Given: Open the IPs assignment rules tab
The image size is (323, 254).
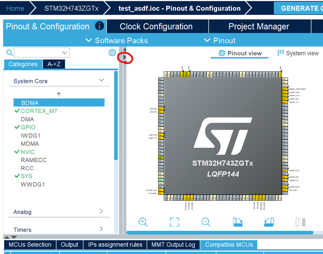Looking at the screenshot, I should [x=115, y=245].
